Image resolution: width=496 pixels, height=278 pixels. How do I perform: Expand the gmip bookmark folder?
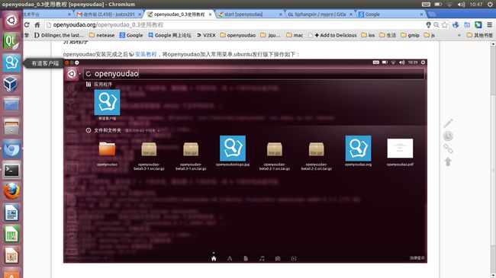(x=410, y=35)
